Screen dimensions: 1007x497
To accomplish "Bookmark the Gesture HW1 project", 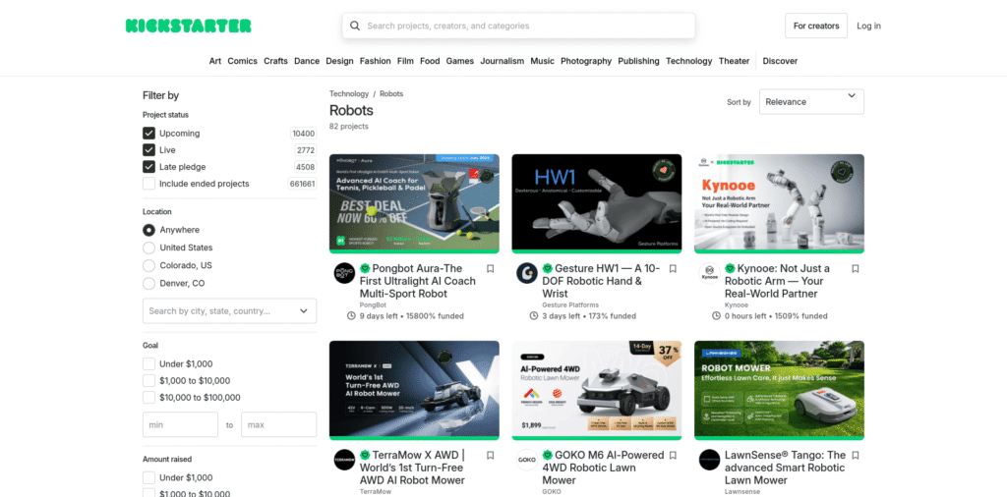I will pos(673,269).
